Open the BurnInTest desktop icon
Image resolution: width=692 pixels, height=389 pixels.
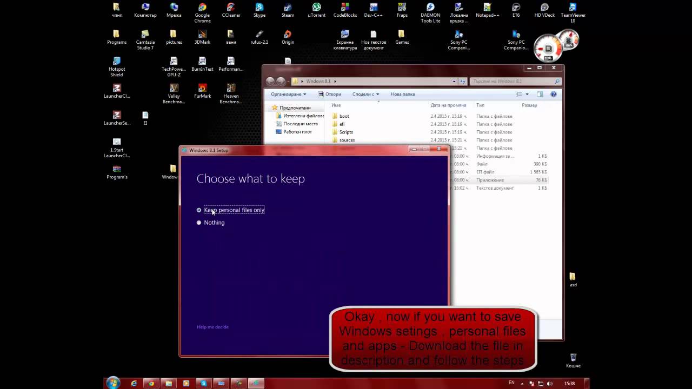pyautogui.click(x=202, y=64)
